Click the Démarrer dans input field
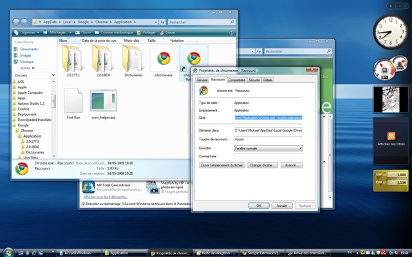This screenshot has width=412, height=257. (268, 130)
